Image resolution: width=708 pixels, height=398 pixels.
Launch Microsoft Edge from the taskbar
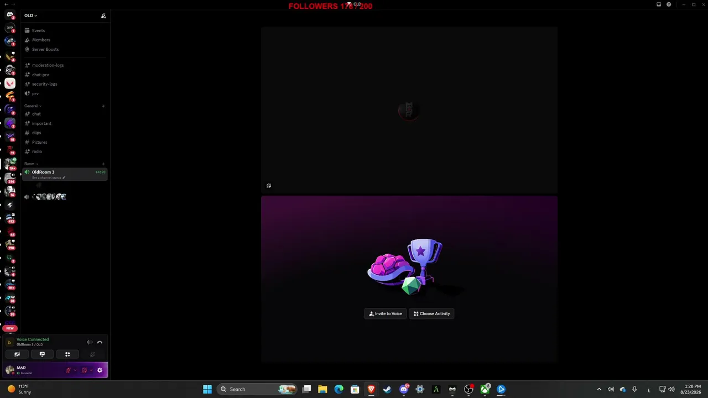339,389
